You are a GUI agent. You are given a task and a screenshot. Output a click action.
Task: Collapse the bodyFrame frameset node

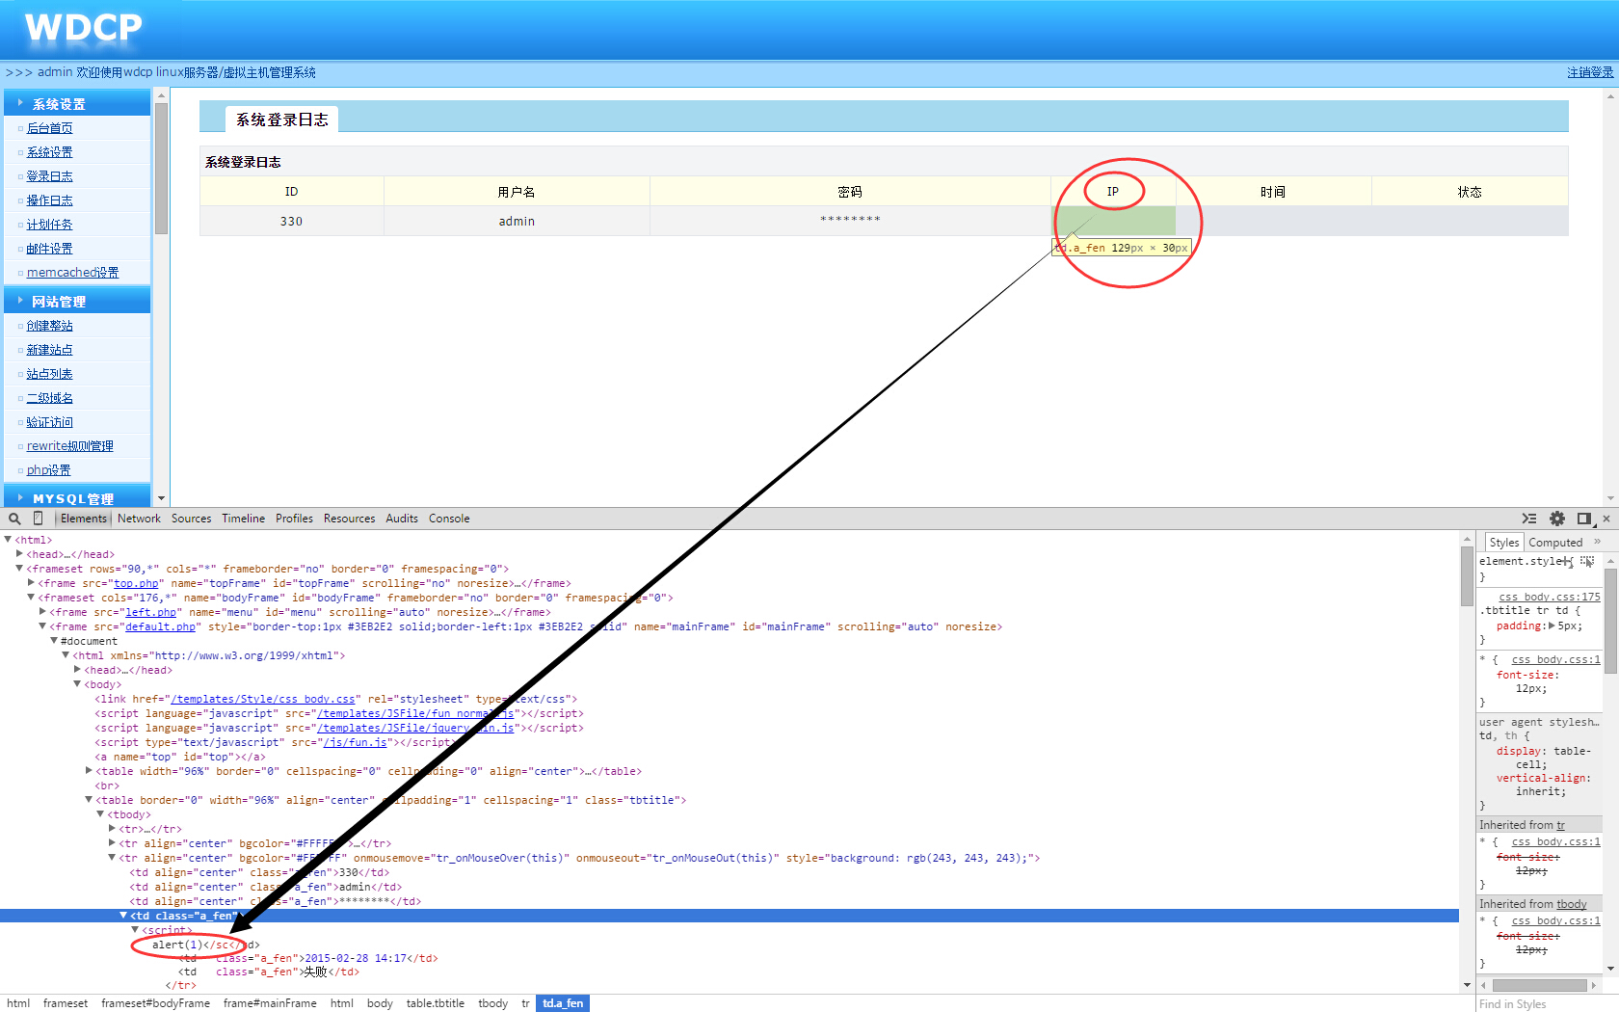tap(31, 598)
